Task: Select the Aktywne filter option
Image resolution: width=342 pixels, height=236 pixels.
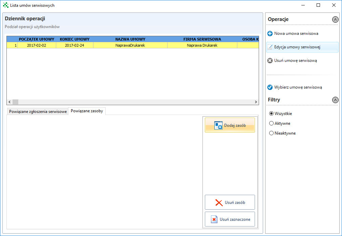Action: [x=271, y=123]
